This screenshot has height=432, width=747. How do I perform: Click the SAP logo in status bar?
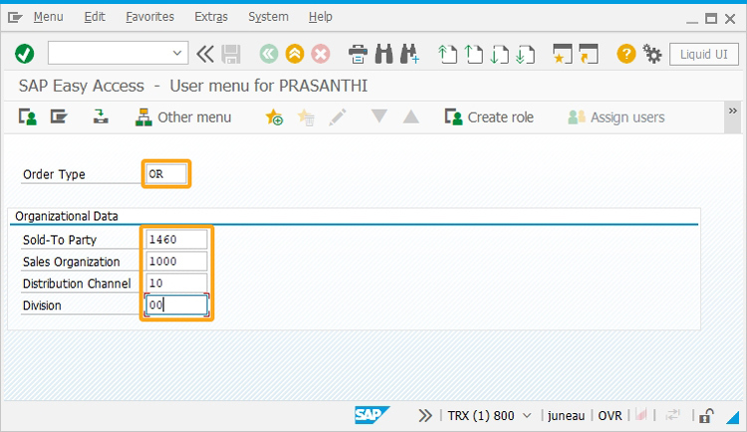click(x=372, y=415)
